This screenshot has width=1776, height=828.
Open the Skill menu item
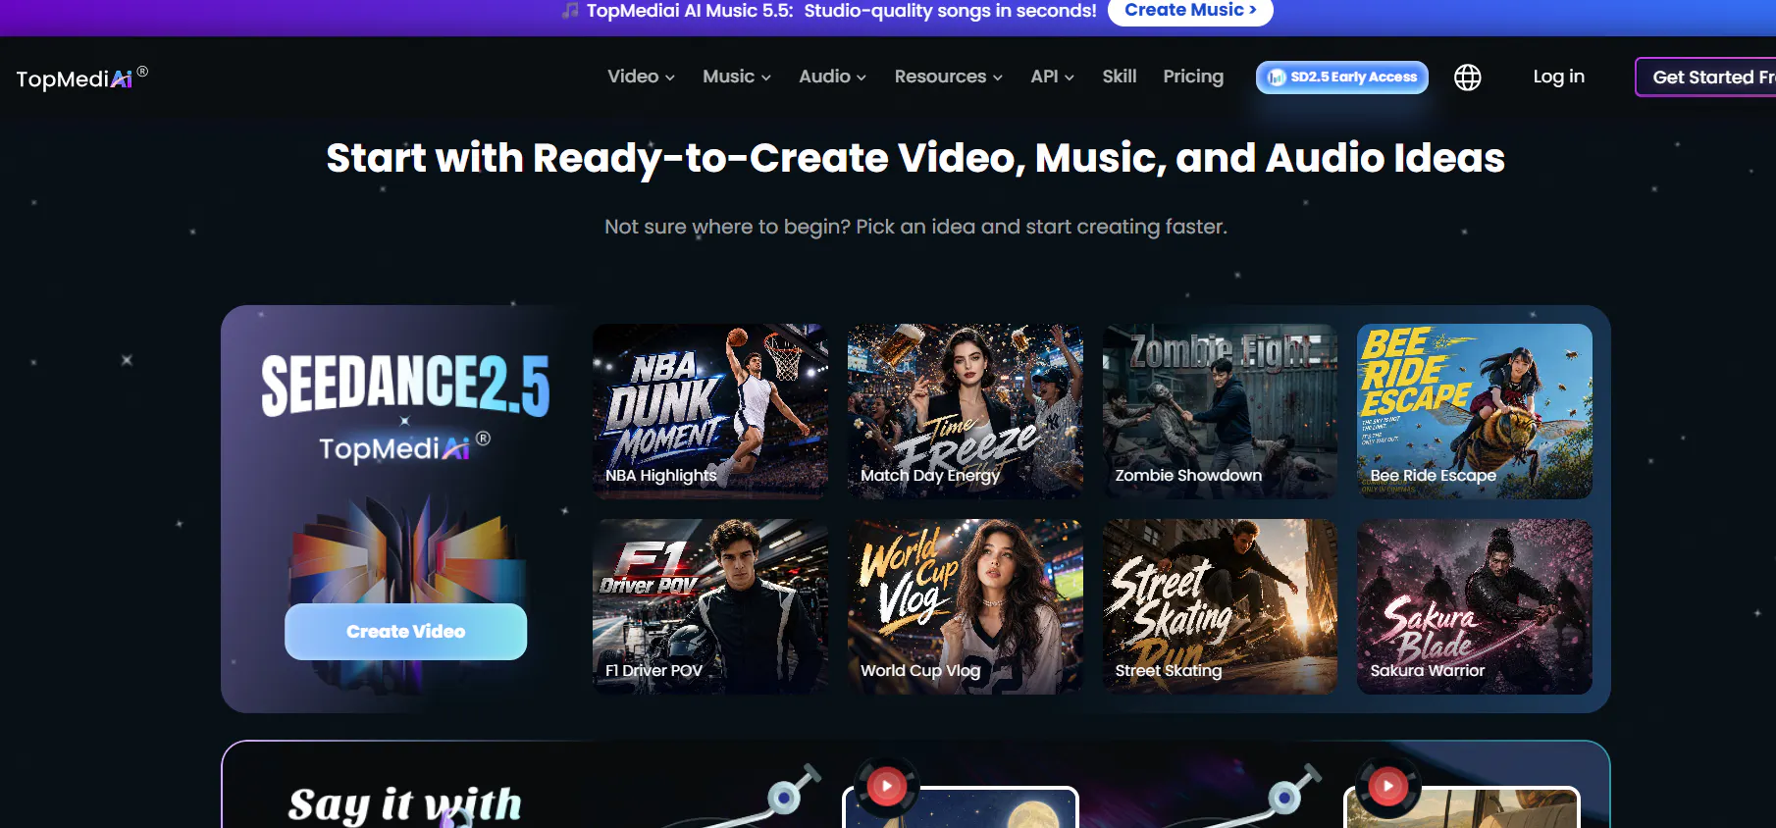[1119, 77]
